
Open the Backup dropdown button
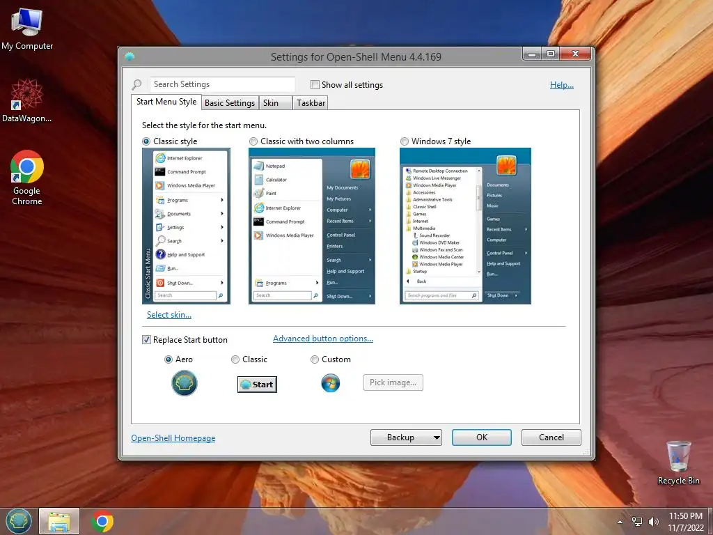click(x=406, y=437)
